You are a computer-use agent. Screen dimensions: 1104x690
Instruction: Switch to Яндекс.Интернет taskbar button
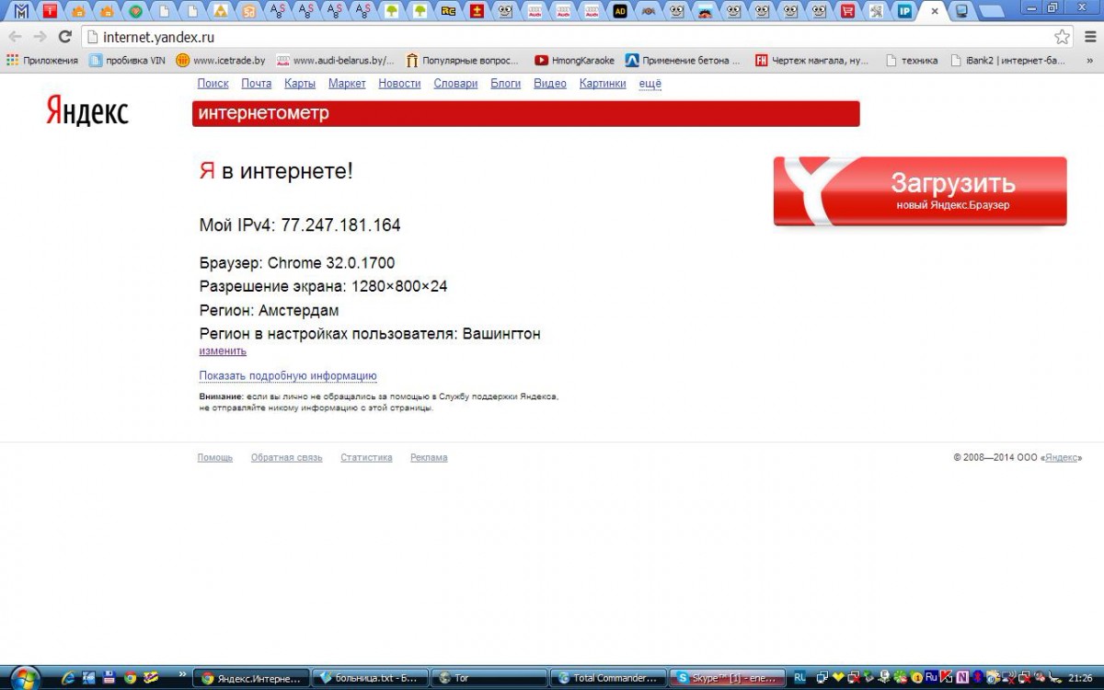tap(251, 678)
